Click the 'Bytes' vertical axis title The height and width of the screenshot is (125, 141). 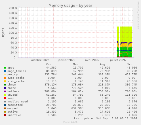pos(3,32)
